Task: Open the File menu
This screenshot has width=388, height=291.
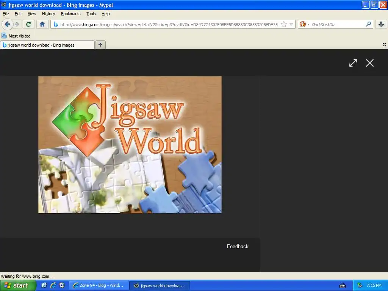Action: click(6, 14)
